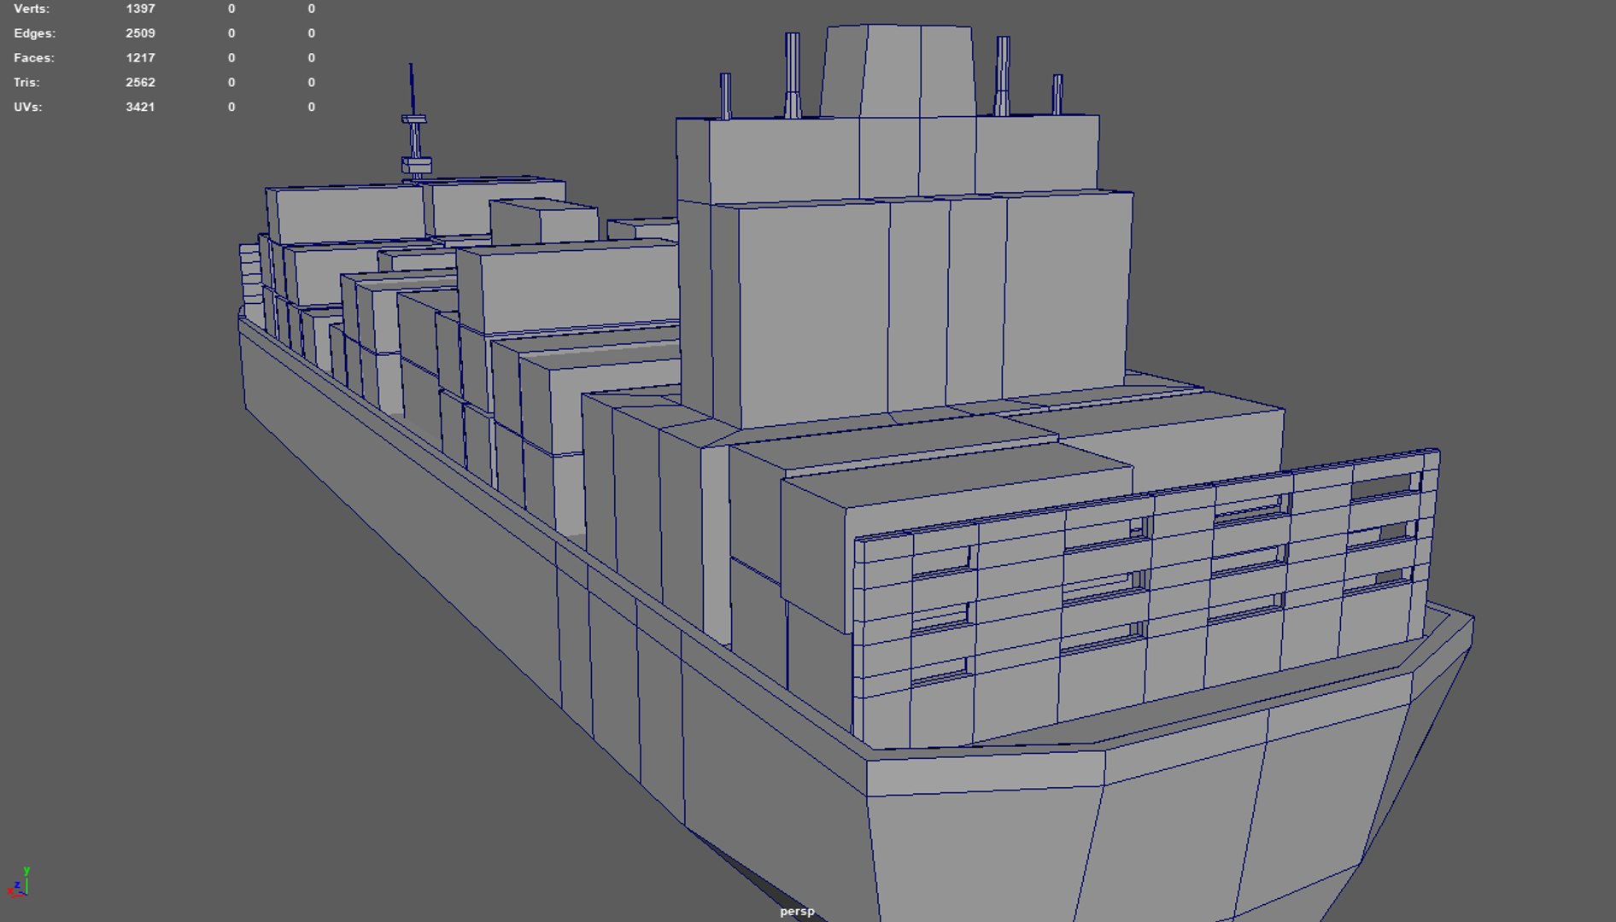Click the XYZ axis orientation gizmo
Viewport: 1616px width, 922px height.
19,883
